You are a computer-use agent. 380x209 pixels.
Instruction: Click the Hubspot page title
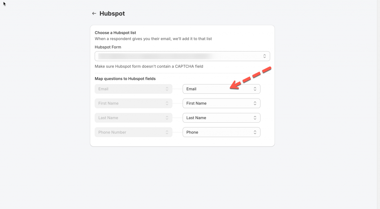point(112,14)
